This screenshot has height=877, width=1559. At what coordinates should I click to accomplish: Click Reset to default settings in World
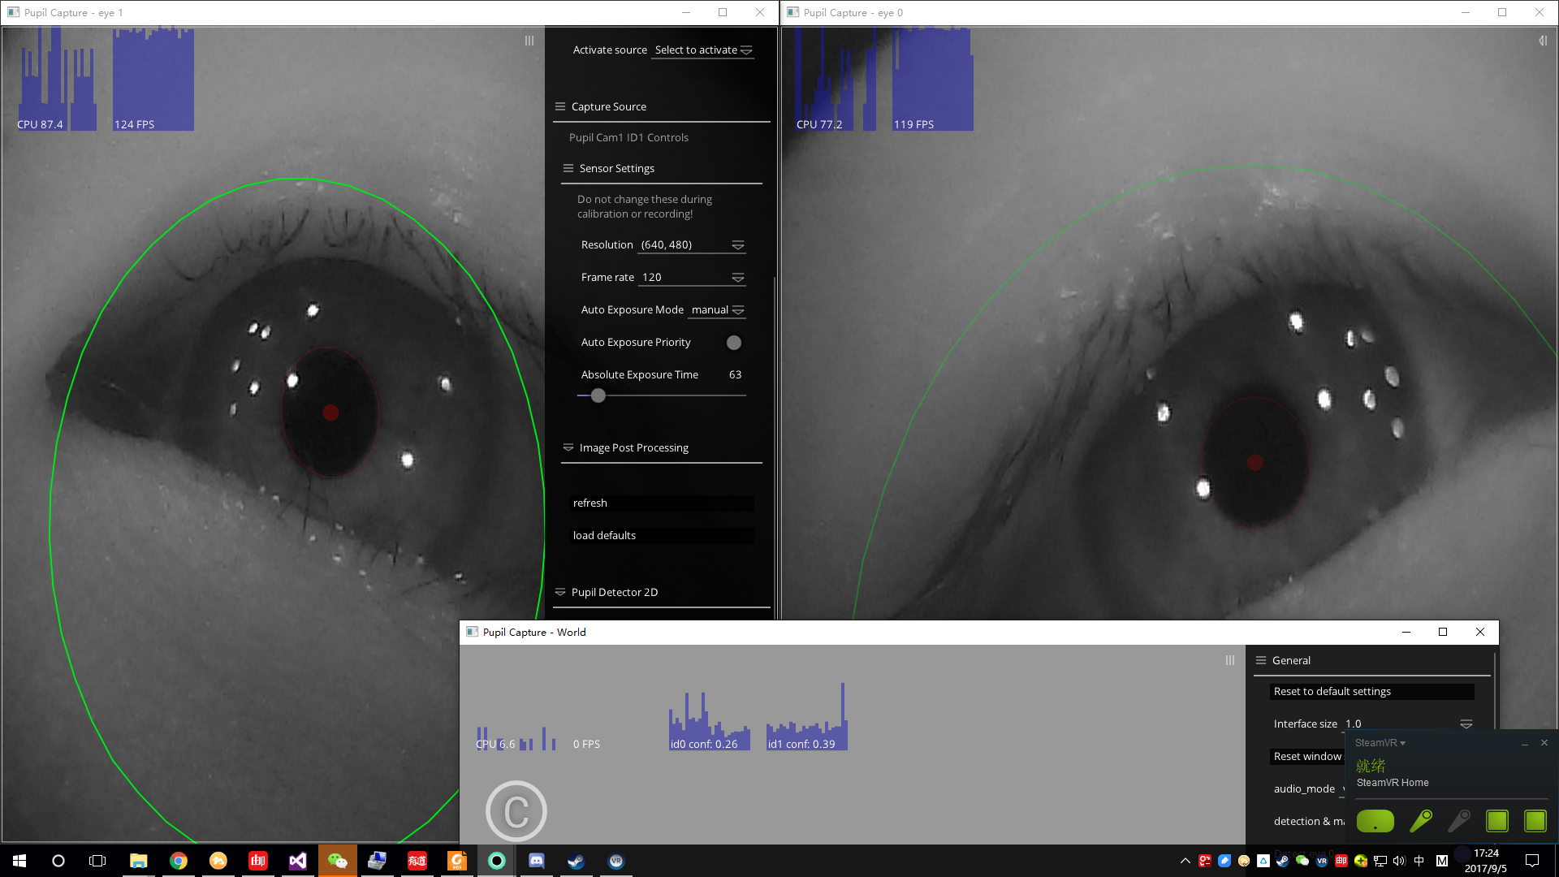pos(1372,691)
